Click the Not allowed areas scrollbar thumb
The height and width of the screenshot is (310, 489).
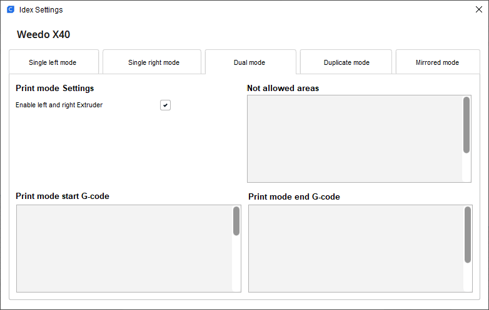click(466, 125)
